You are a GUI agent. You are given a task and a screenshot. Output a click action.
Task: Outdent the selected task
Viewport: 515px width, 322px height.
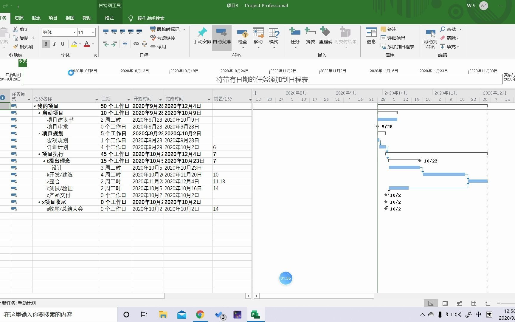click(106, 44)
